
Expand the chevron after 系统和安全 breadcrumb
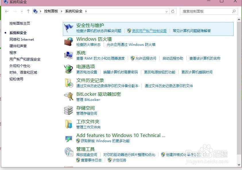pyautogui.click(x=86, y=11)
